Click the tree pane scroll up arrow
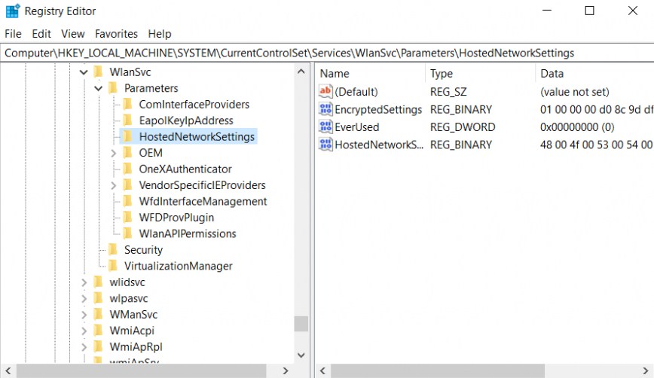The width and height of the screenshot is (654, 378). (301, 72)
